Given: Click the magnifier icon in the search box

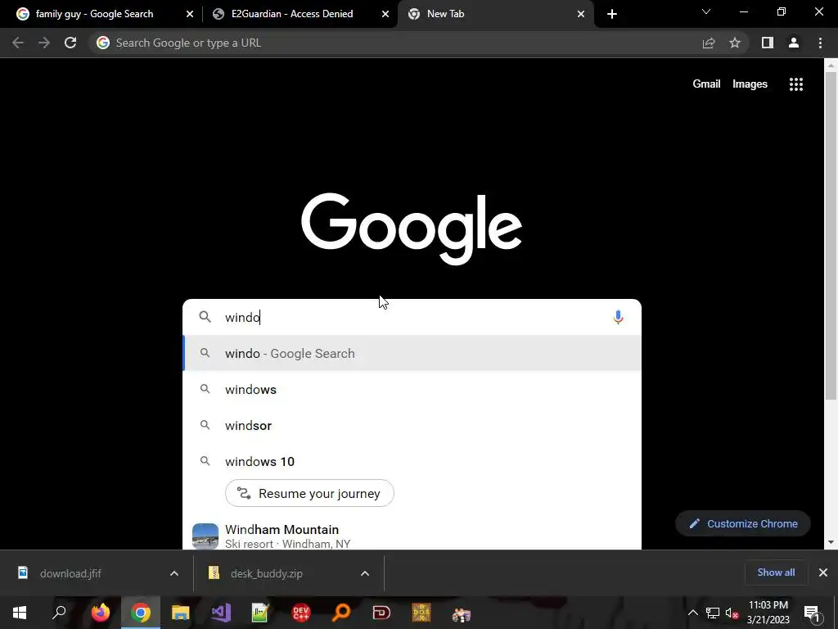Looking at the screenshot, I should [205, 317].
